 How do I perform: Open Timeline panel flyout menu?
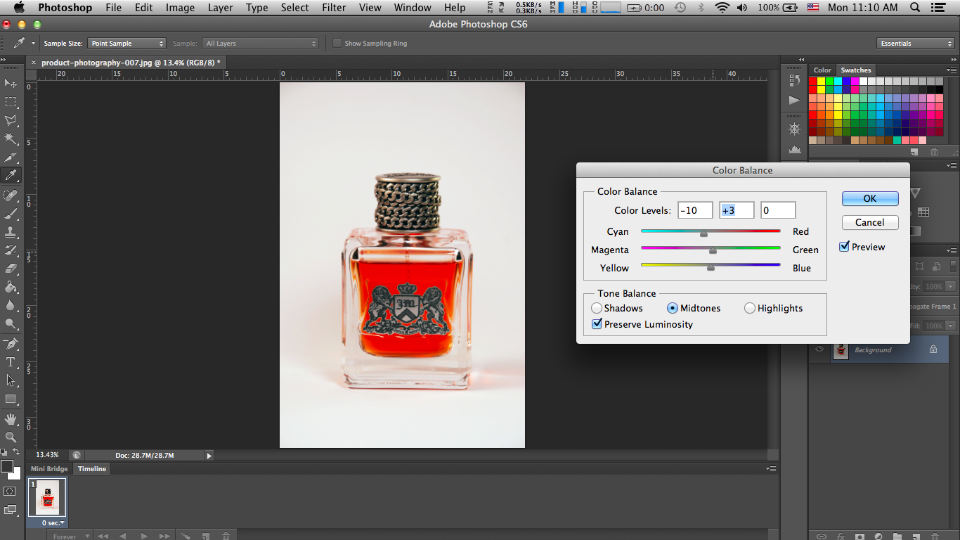point(771,468)
